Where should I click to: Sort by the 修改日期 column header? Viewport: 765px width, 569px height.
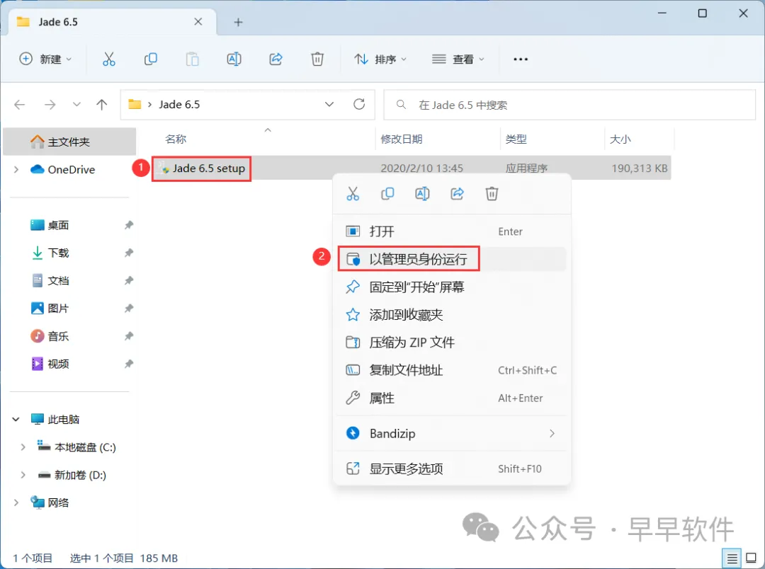(401, 139)
